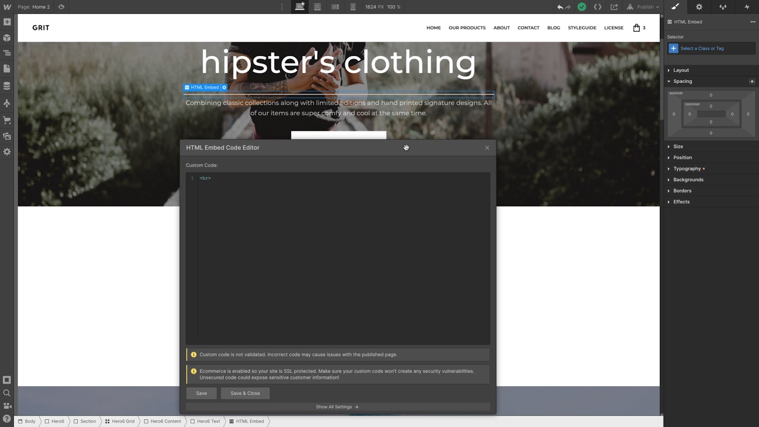This screenshot has height=427, width=759.
Task: Open the Navigator panel icon
Action: coord(7,53)
